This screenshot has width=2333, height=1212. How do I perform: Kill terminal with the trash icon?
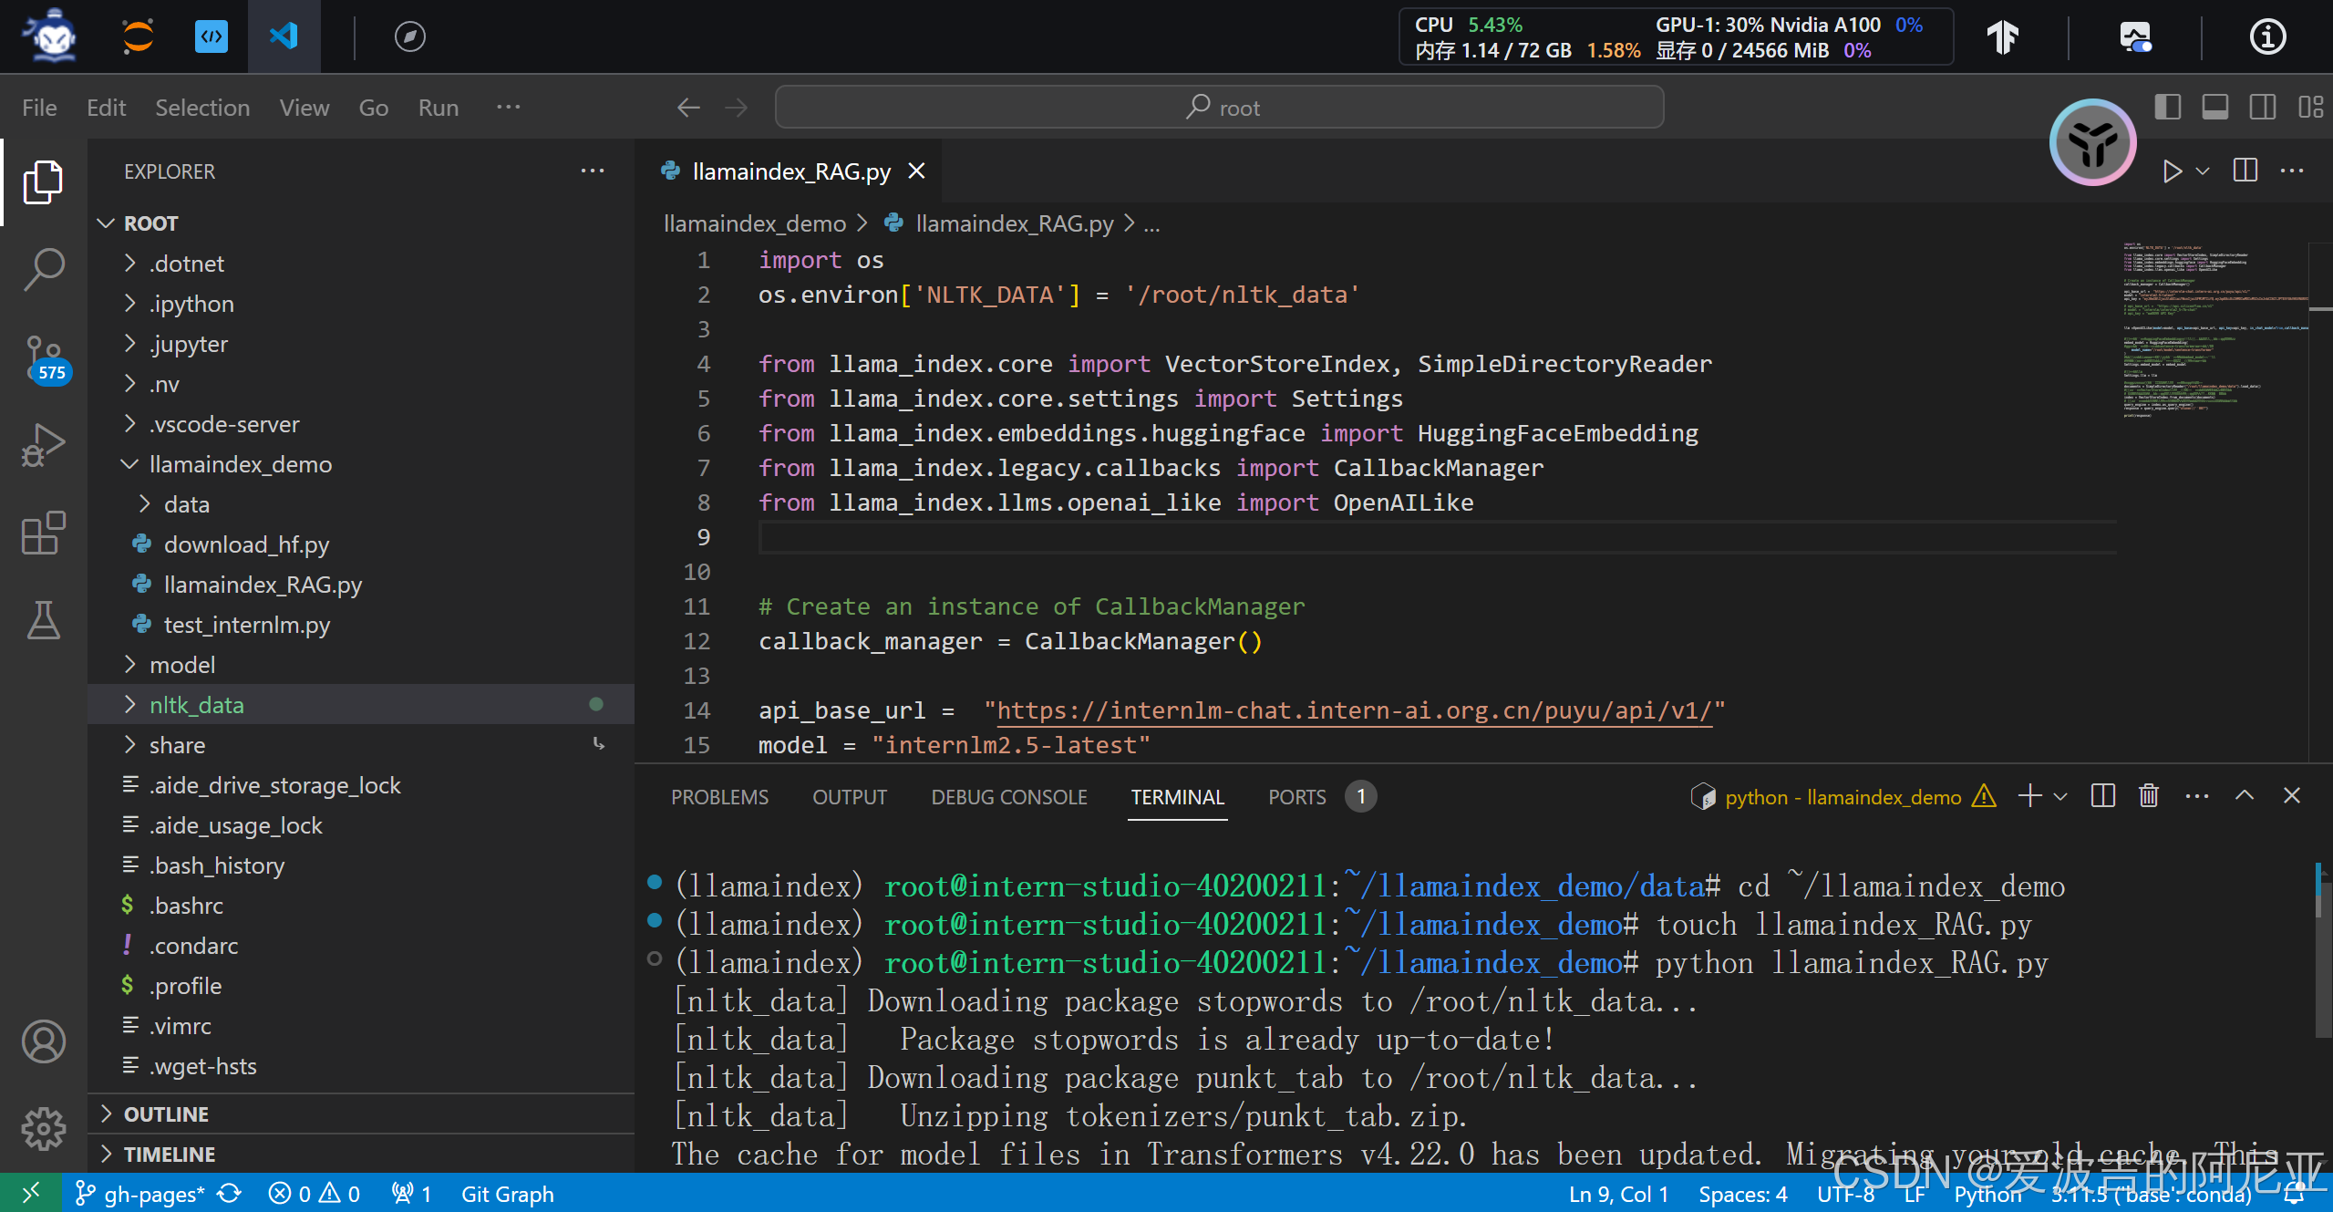pyautogui.click(x=2149, y=796)
